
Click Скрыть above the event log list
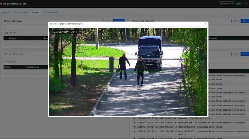pos(236,54)
